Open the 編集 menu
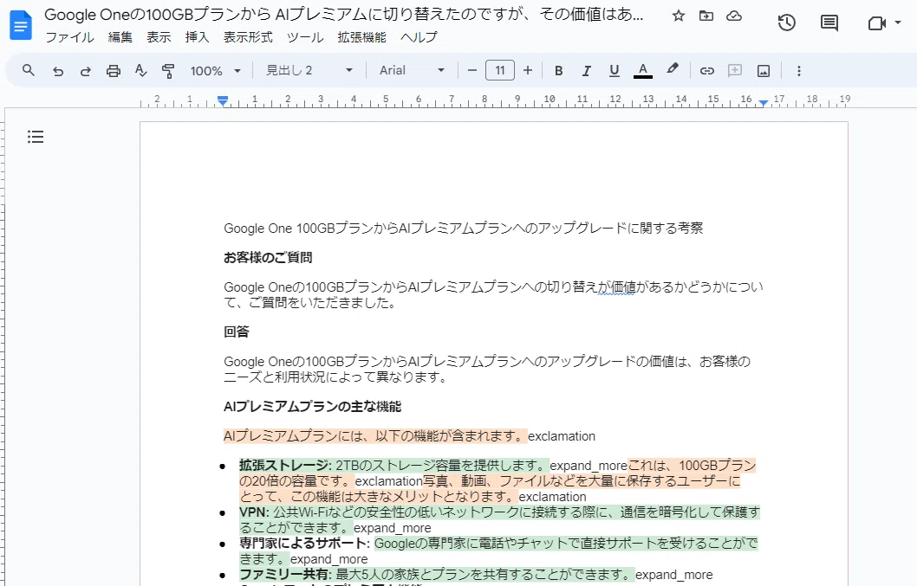Image resolution: width=917 pixels, height=586 pixels. click(x=120, y=37)
